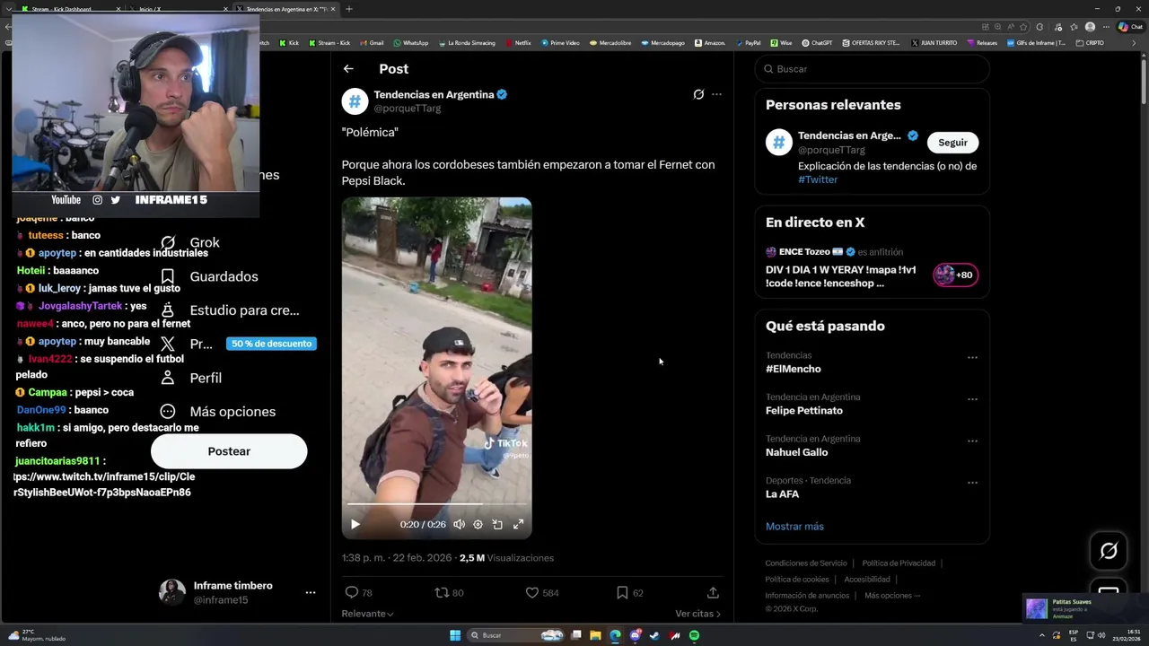
Task: Seek on the video progress bar
Action: 436,504
